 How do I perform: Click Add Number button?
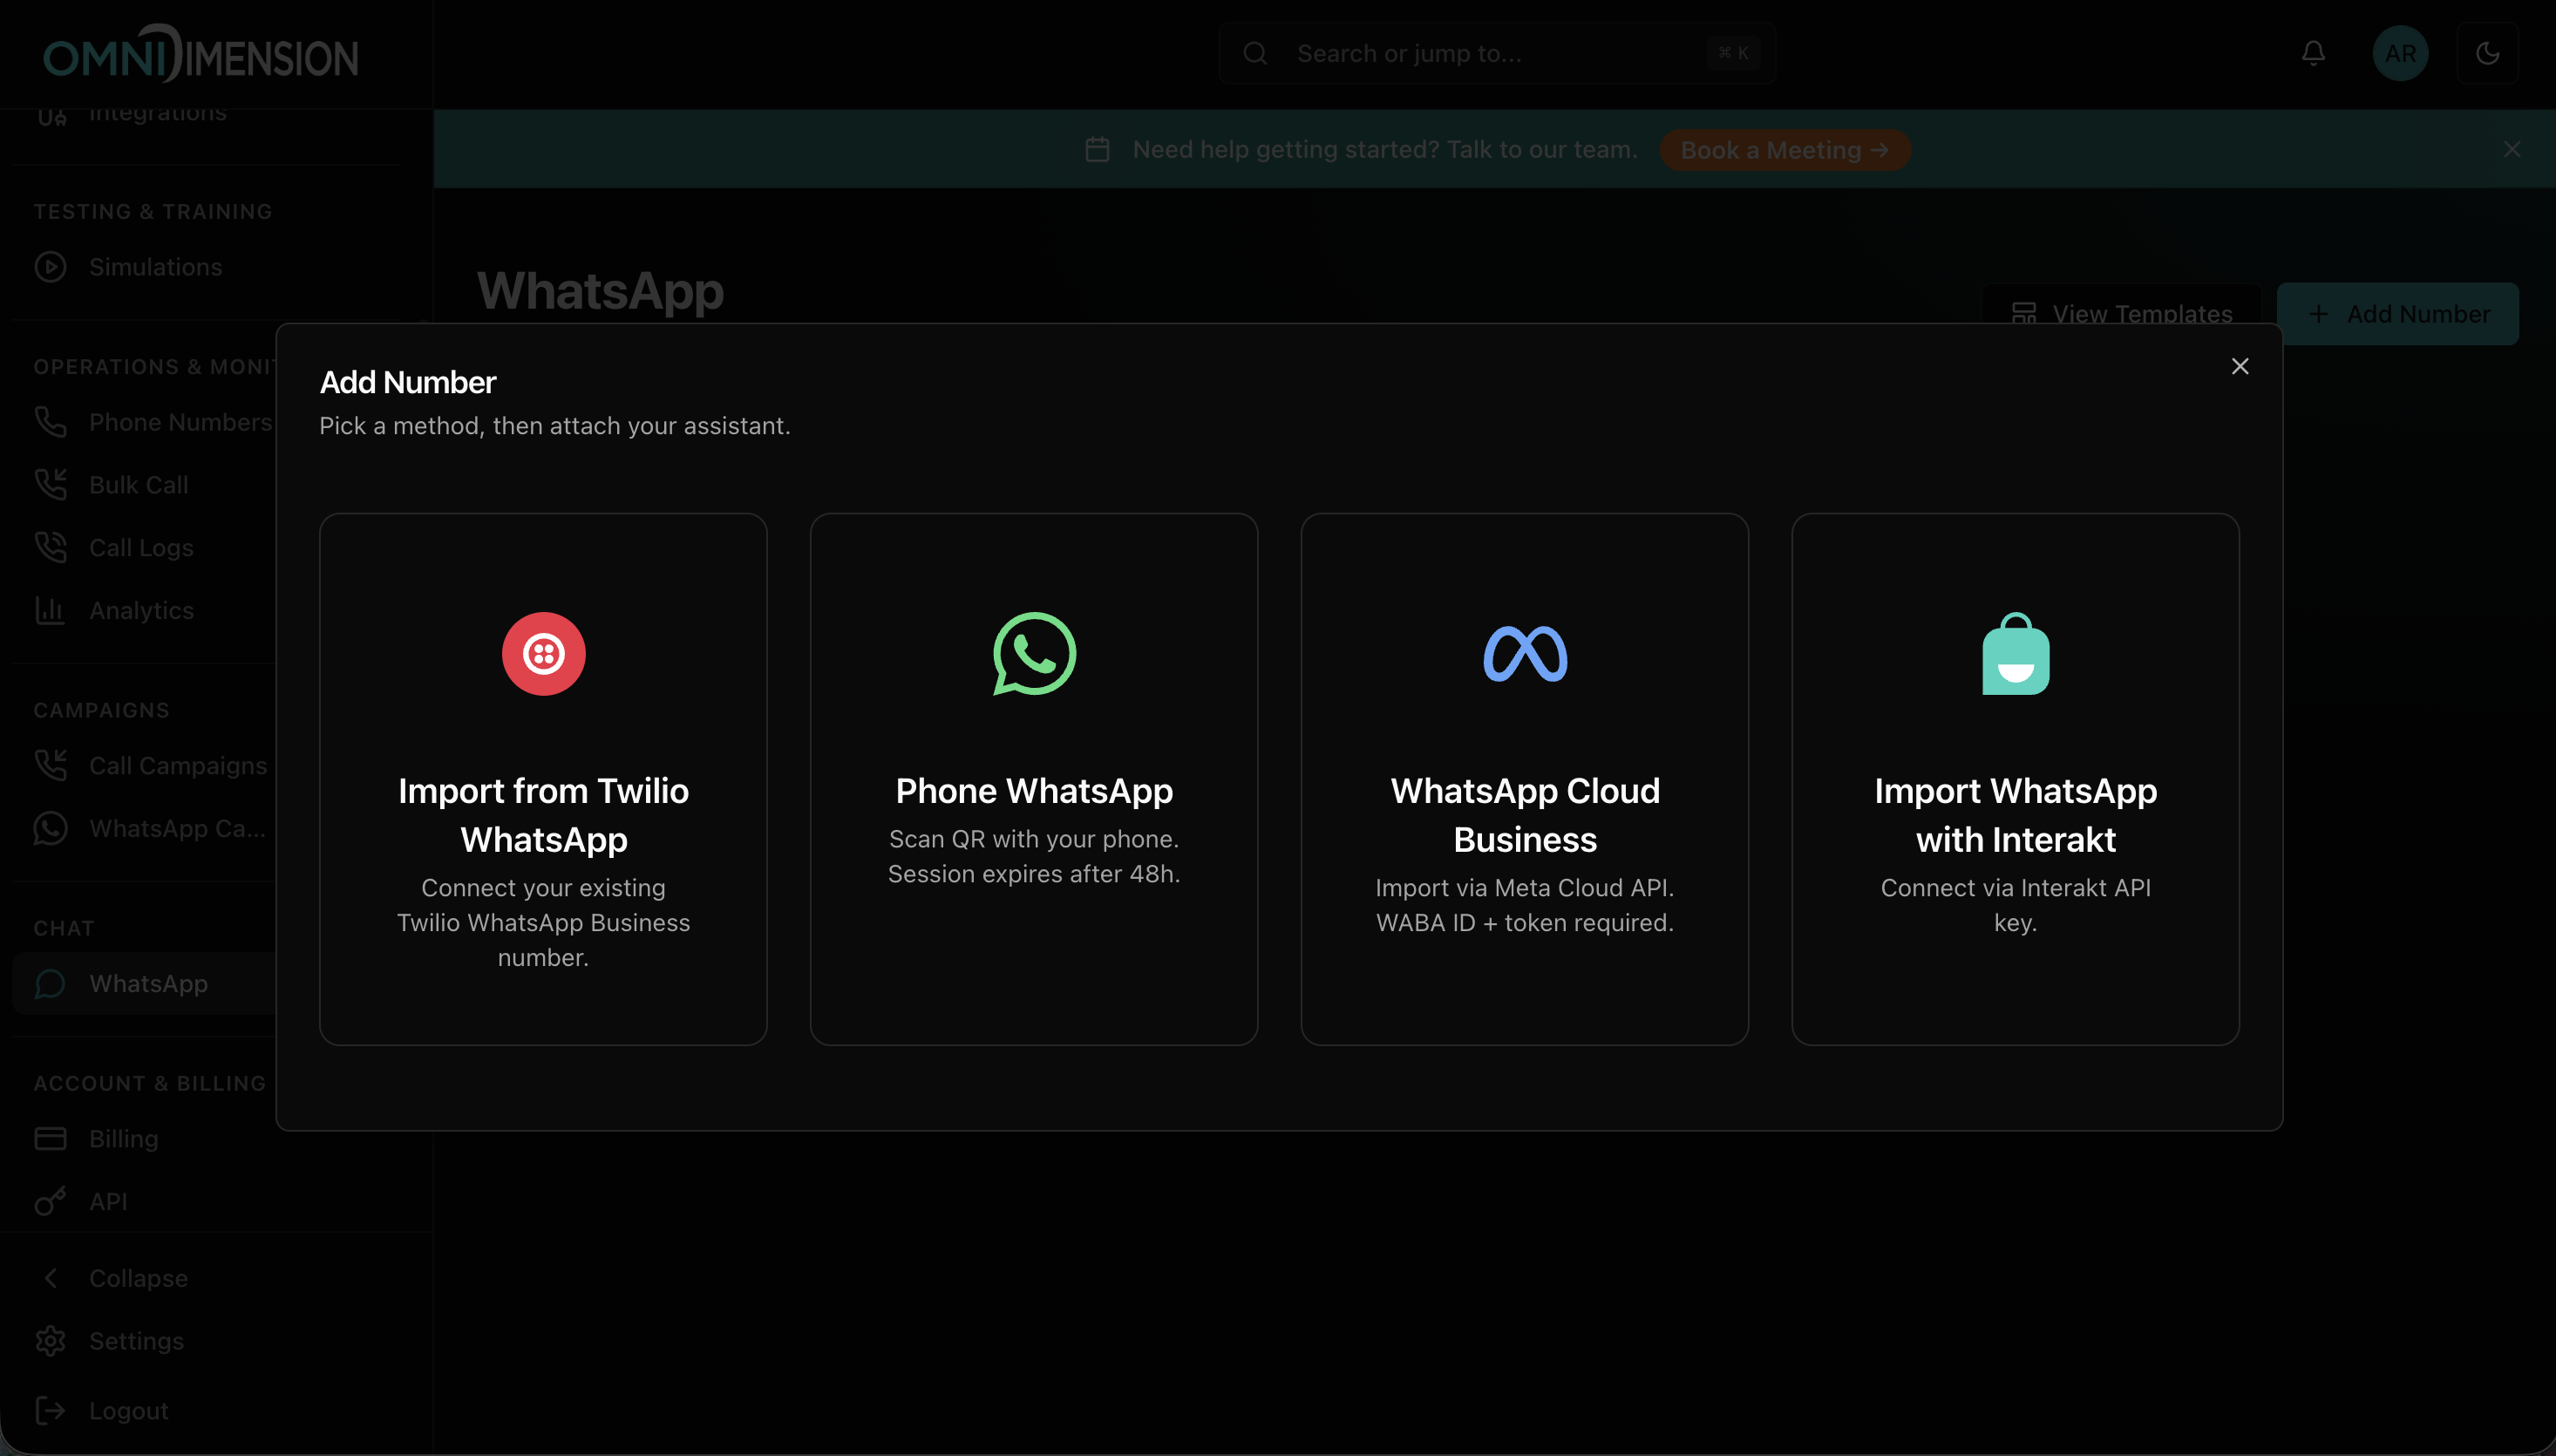click(2398, 314)
